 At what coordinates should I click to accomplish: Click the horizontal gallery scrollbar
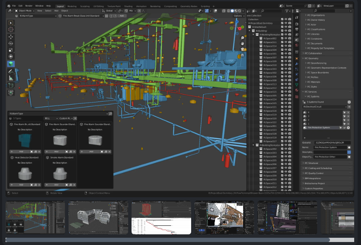click(x=167, y=240)
